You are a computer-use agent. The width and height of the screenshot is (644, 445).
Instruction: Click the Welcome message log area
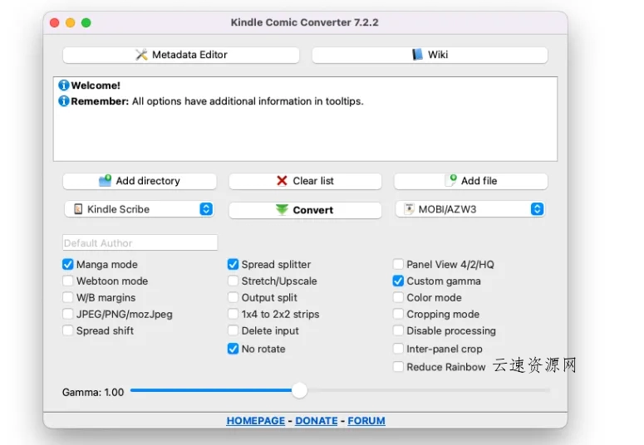pos(305,119)
